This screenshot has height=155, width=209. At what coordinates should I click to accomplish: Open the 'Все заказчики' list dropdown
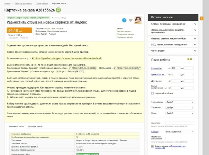click(180, 132)
